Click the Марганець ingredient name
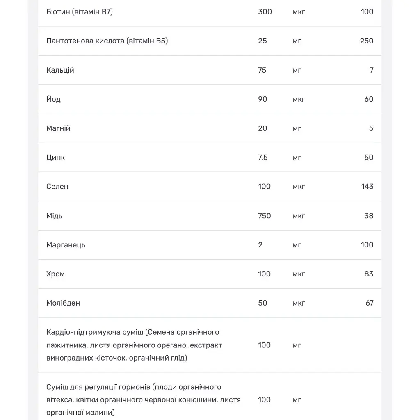Screen dimensions: 420x420 coord(66,245)
